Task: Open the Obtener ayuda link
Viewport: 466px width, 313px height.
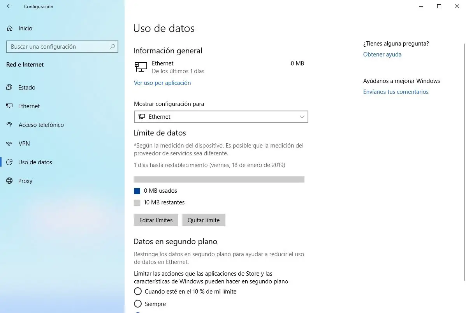Action: tap(382, 55)
